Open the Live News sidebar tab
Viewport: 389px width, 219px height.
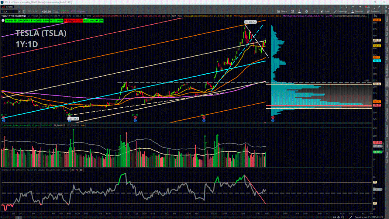387,155
